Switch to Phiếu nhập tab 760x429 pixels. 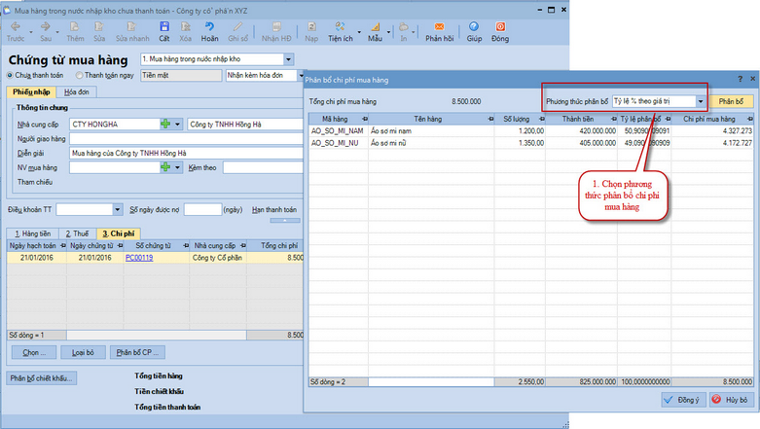31,91
